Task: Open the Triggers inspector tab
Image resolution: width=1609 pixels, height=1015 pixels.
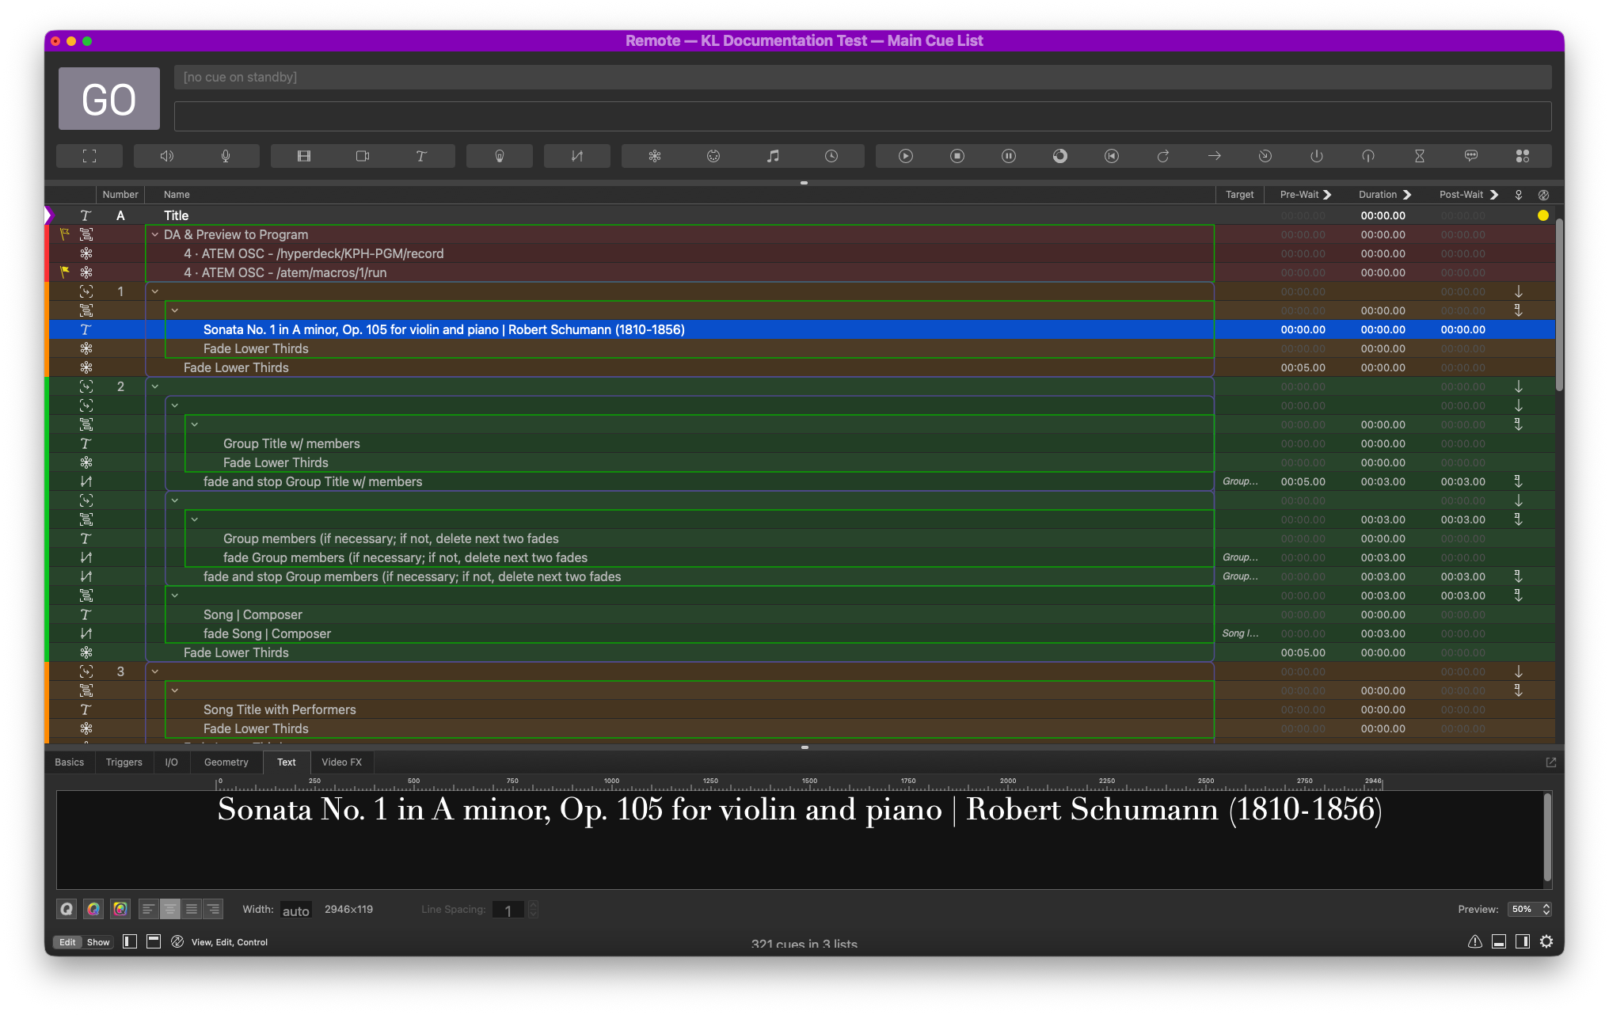Action: (x=124, y=762)
